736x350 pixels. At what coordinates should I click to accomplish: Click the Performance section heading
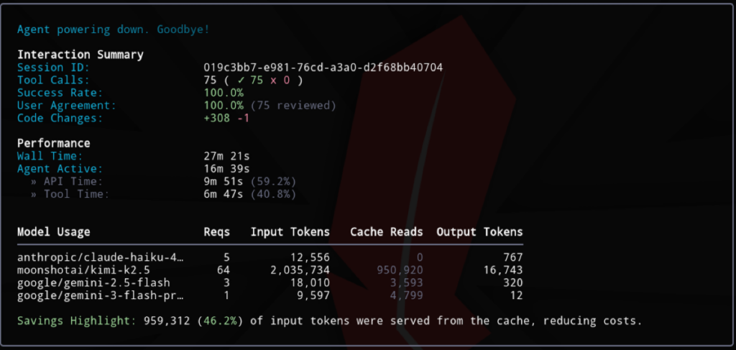tap(54, 143)
